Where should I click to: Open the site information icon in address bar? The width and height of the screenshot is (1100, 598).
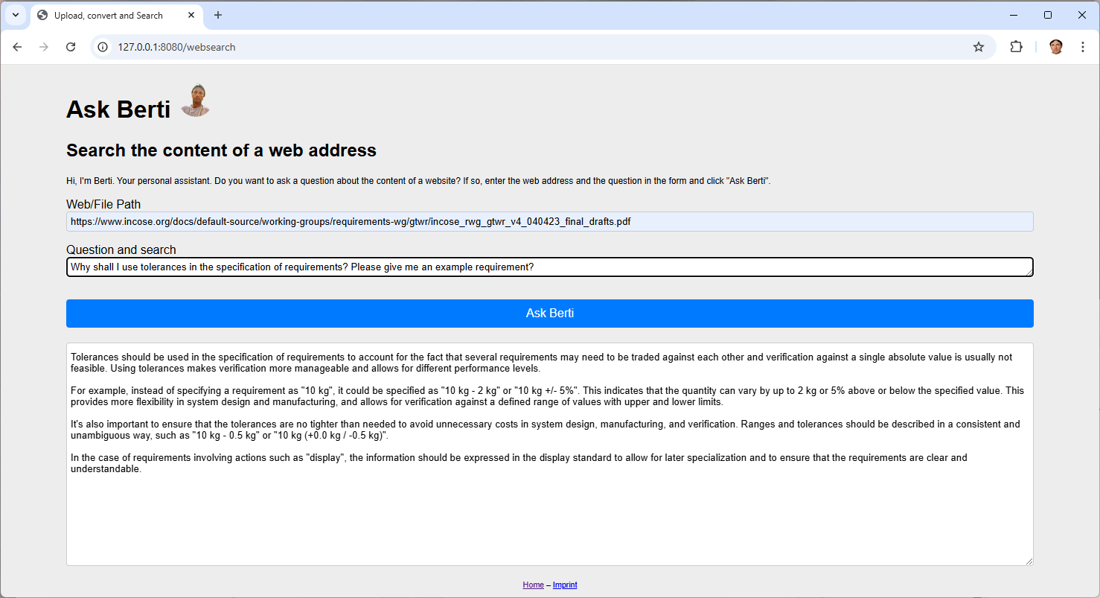coord(101,46)
